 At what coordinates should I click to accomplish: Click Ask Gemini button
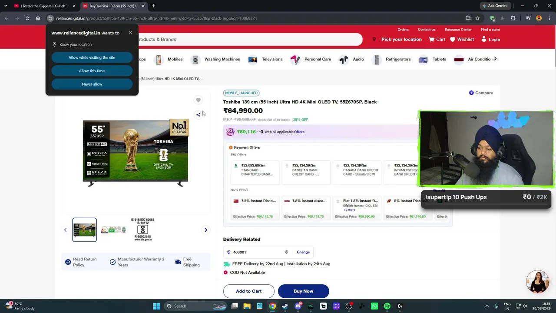(x=495, y=6)
